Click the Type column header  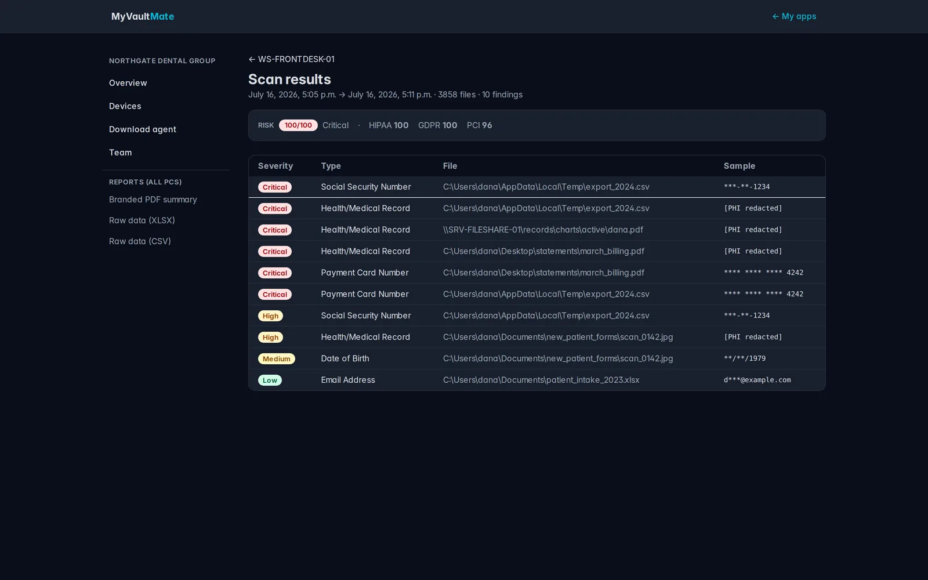(x=331, y=166)
